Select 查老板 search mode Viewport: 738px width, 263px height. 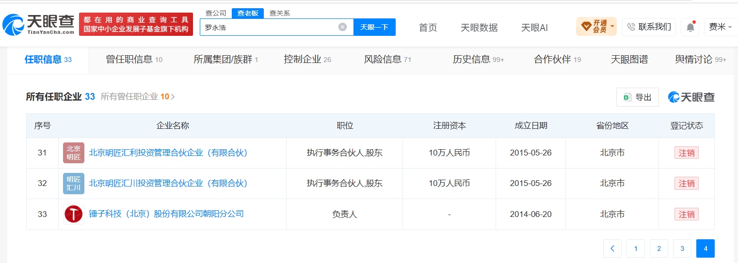(x=247, y=13)
